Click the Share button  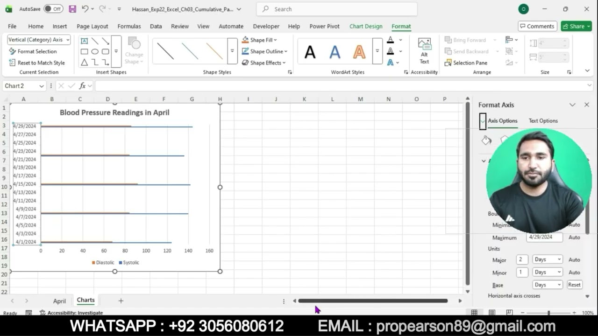[576, 26]
